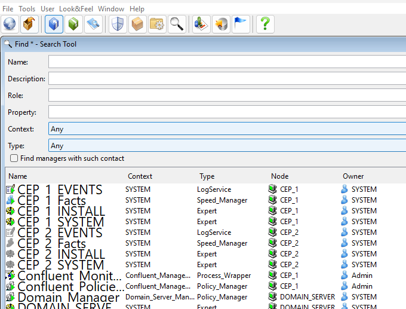This screenshot has height=309, width=406.
Task: Click the Description input field
Action: [x=227, y=78]
